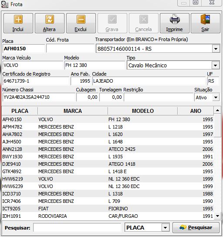Open the PLACA search-field dropdown
This screenshot has width=223, height=237.
click(x=165, y=228)
